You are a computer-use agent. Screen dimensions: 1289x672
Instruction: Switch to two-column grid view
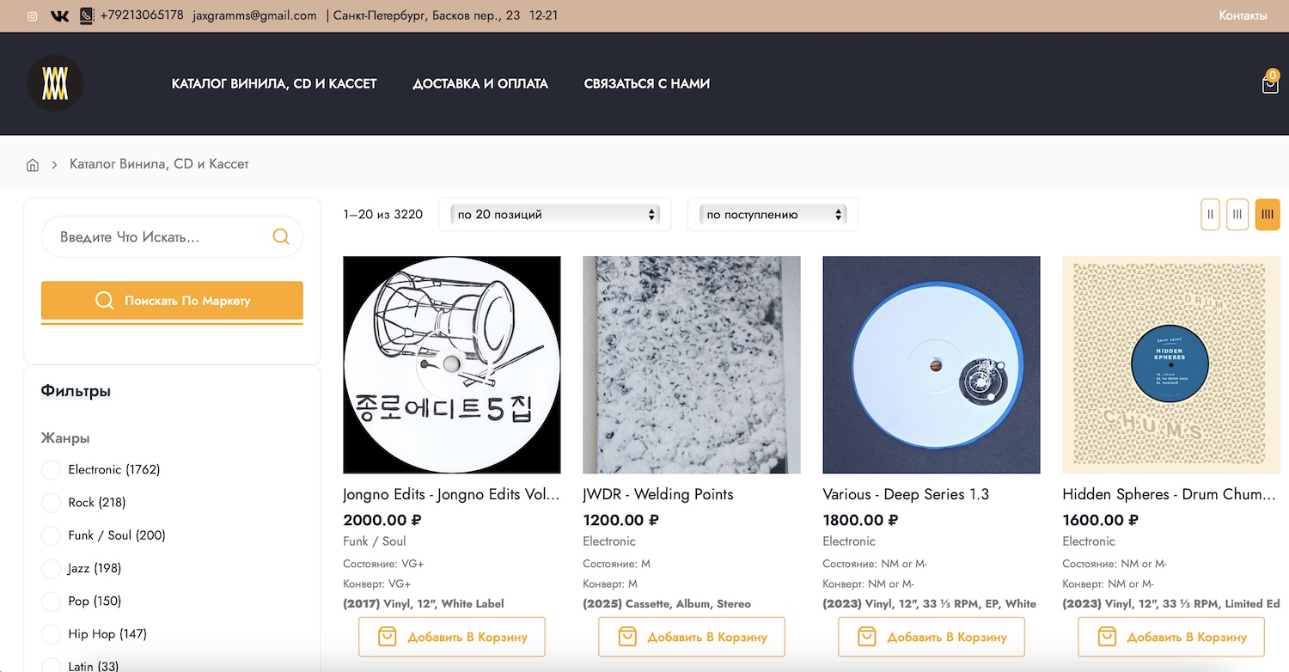[x=1210, y=215]
